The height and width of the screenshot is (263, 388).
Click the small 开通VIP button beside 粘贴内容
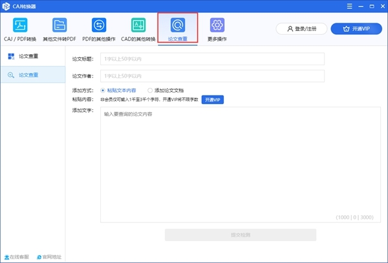[x=213, y=100]
